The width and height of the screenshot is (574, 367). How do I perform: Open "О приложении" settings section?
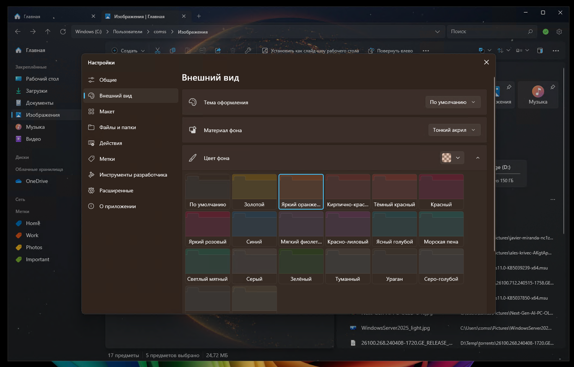point(131,206)
